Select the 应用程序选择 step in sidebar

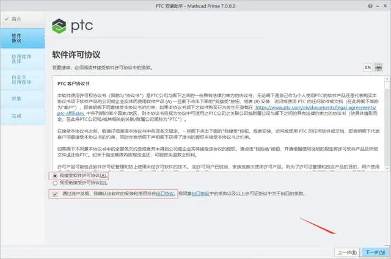click(23, 59)
